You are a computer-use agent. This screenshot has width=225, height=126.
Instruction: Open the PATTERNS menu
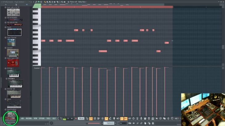pyautogui.click(x=29, y=118)
